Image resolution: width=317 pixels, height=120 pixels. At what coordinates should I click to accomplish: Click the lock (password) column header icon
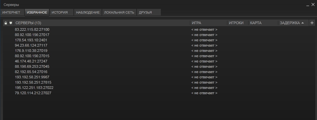(6, 23)
